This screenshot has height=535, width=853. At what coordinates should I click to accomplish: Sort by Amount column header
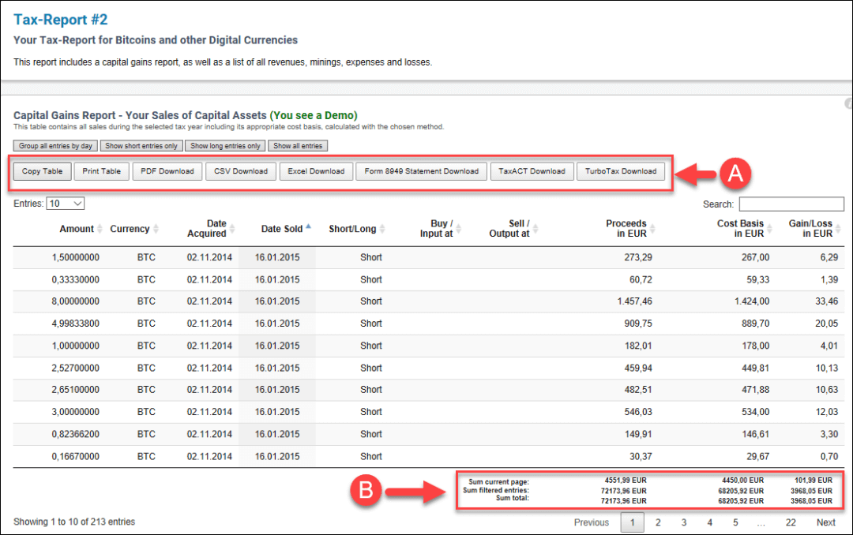click(77, 229)
